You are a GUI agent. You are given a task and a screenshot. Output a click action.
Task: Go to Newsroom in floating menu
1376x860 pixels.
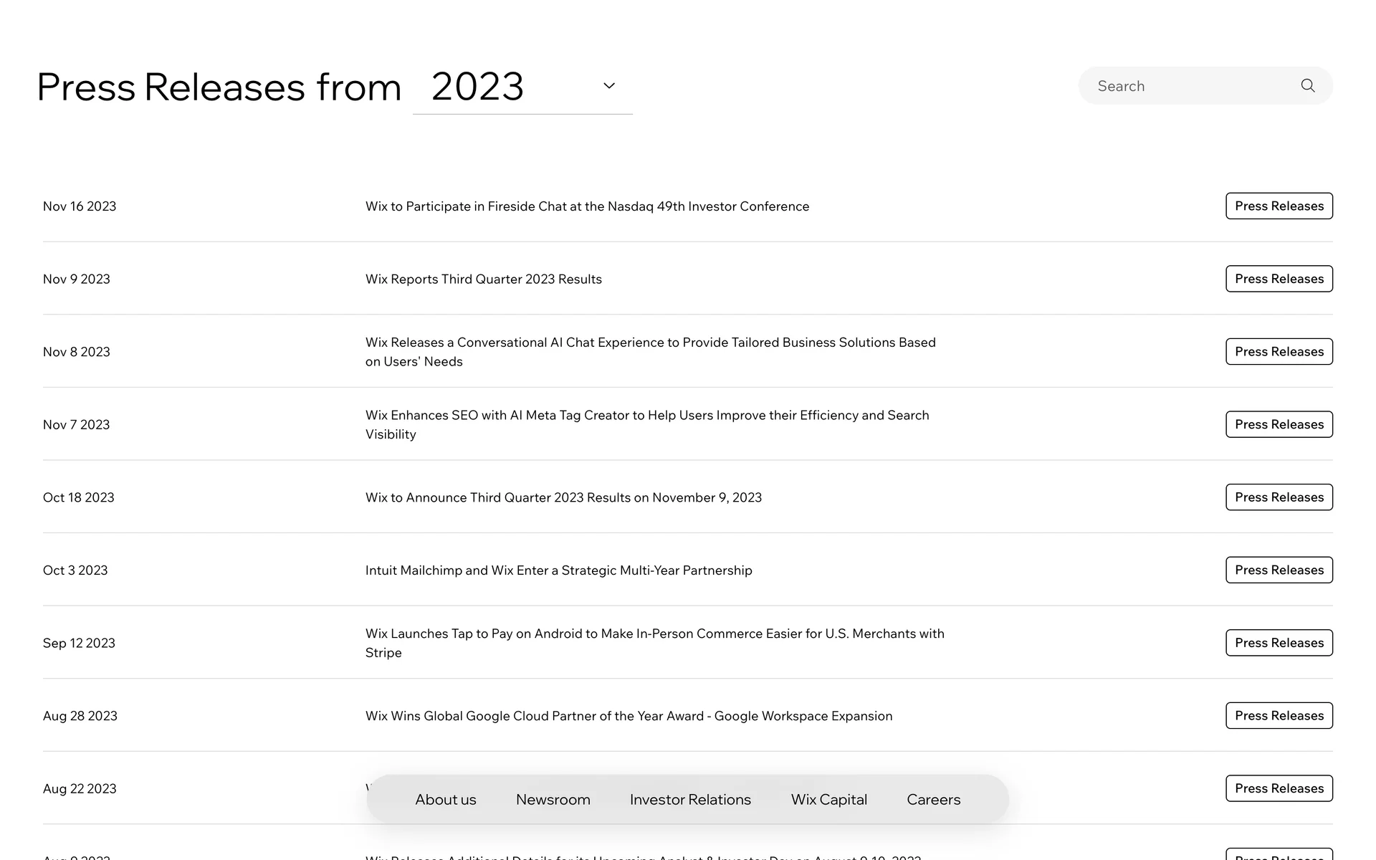[x=553, y=799]
